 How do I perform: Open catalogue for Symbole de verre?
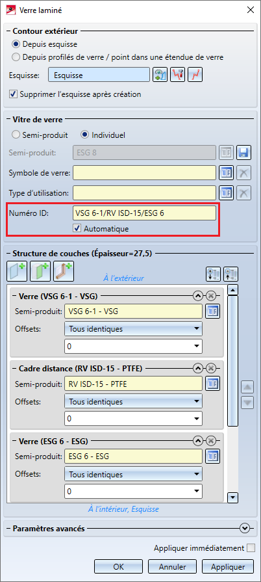(226, 172)
